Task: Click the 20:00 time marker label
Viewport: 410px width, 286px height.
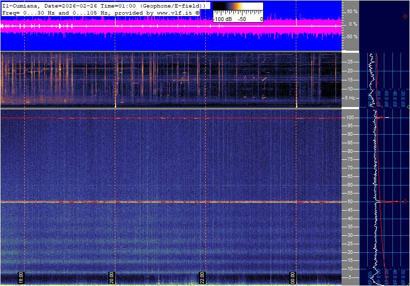Action: coord(112,277)
